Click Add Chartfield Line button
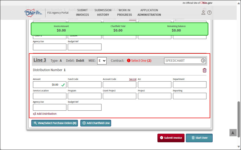This screenshot has height=150, width=241. (x=96, y=123)
